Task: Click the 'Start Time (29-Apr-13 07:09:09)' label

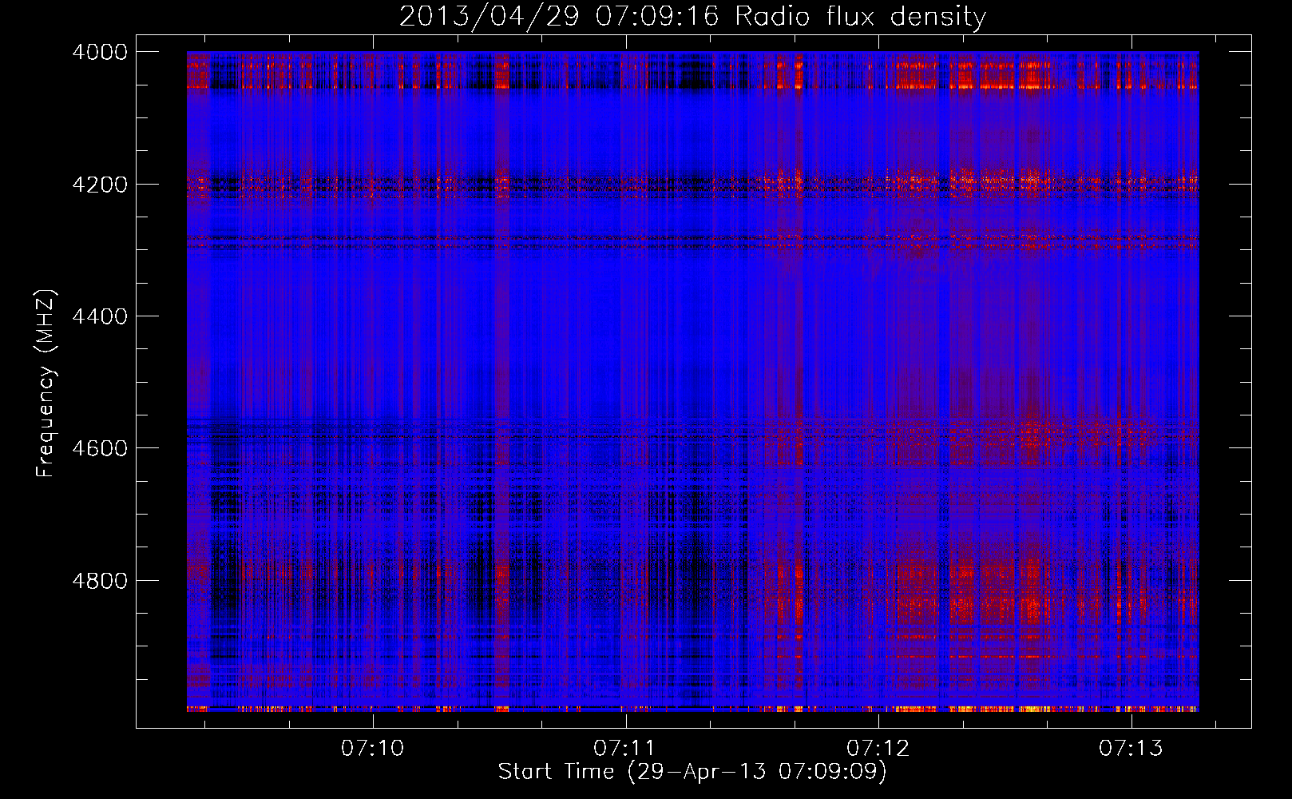Action: pos(692,772)
